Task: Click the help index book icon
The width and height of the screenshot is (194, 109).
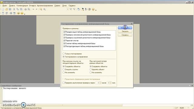Action: tap(90, 9)
